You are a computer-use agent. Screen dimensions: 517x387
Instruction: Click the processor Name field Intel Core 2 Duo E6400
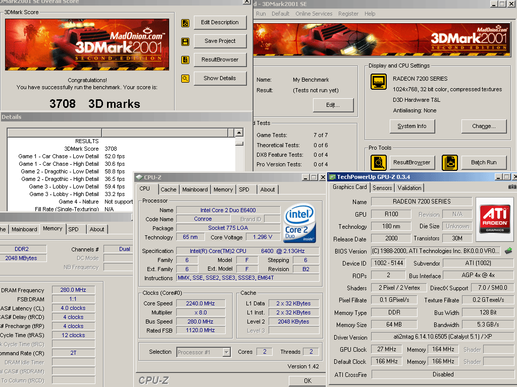(228, 210)
